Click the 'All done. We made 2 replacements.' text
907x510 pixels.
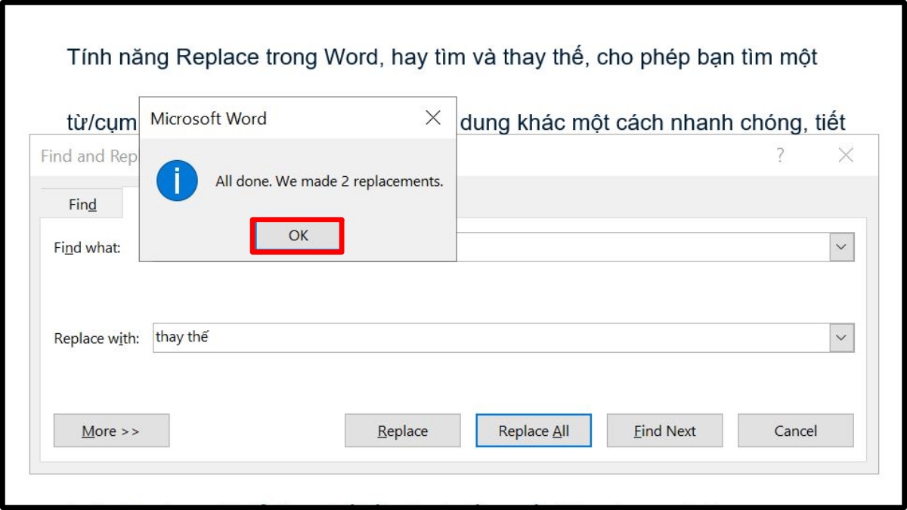click(x=329, y=182)
